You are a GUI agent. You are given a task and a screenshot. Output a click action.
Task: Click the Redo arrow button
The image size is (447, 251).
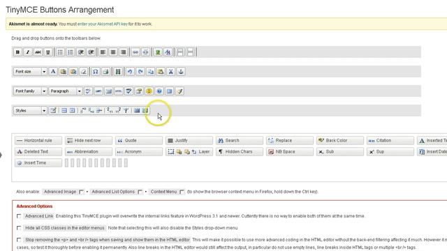click(140, 71)
